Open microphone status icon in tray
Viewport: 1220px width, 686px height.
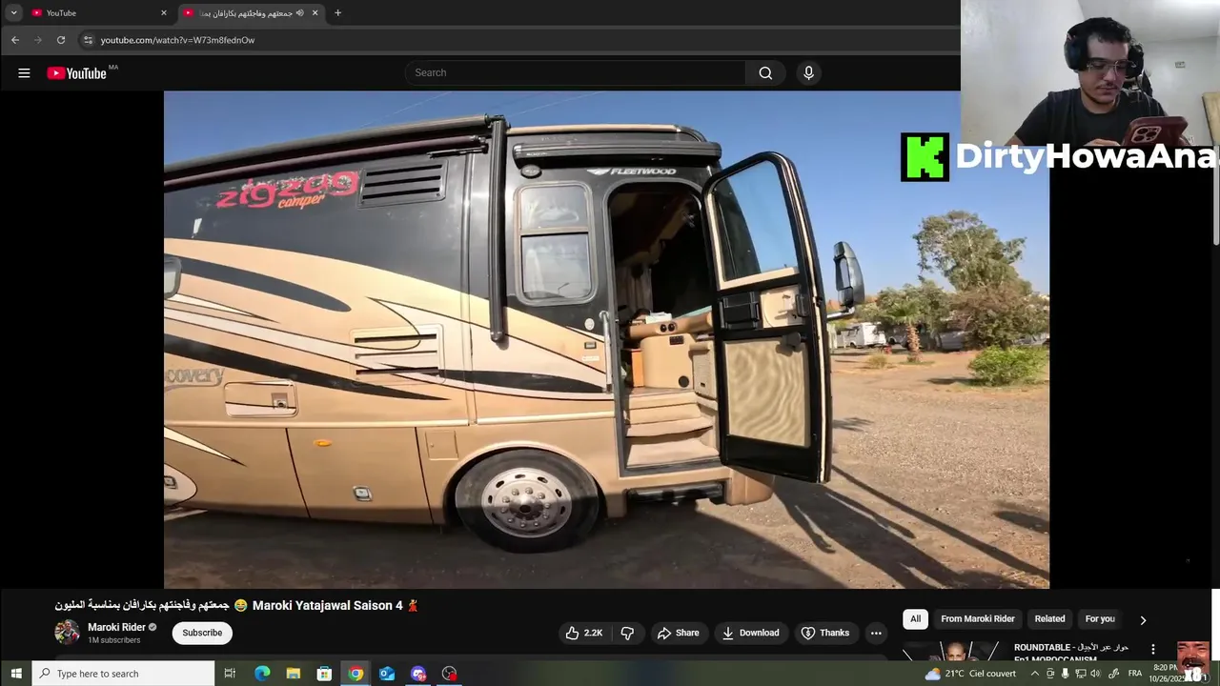pyautogui.click(x=1065, y=674)
